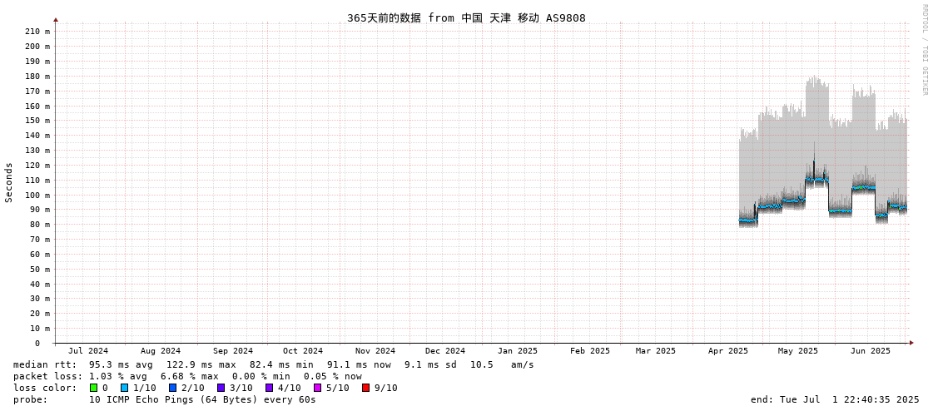Click the '91.1 ms now' value
Viewport: 933px width, 411px height.
[359, 364]
